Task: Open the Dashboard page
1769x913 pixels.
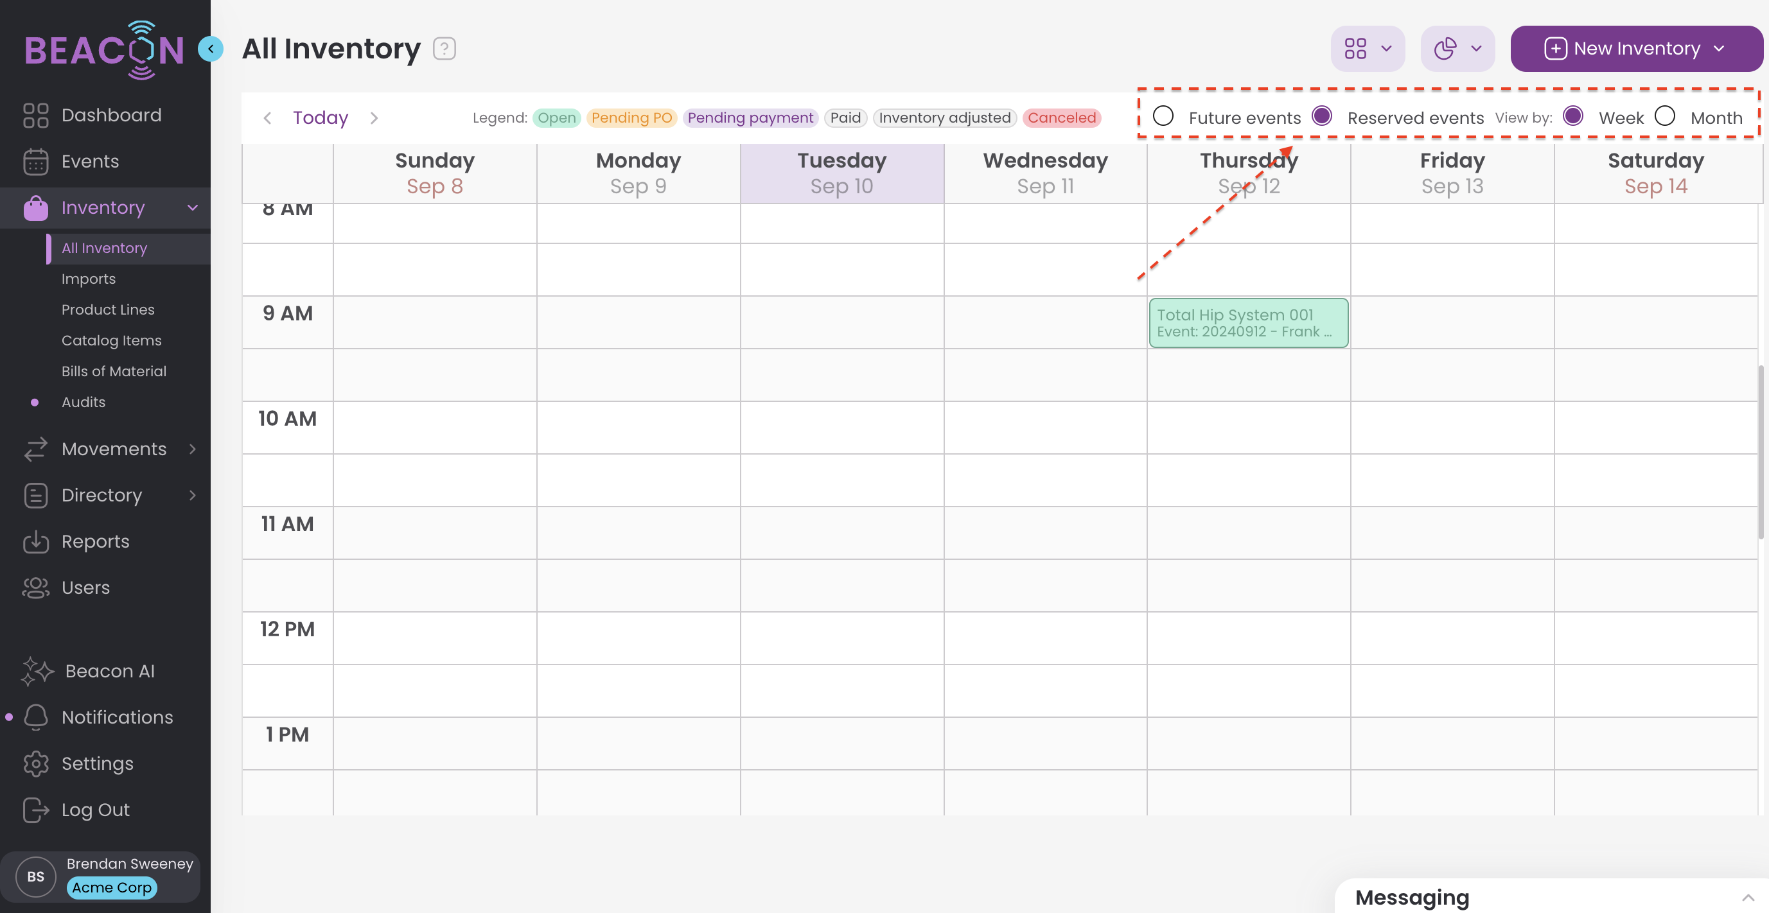Action: (111, 116)
